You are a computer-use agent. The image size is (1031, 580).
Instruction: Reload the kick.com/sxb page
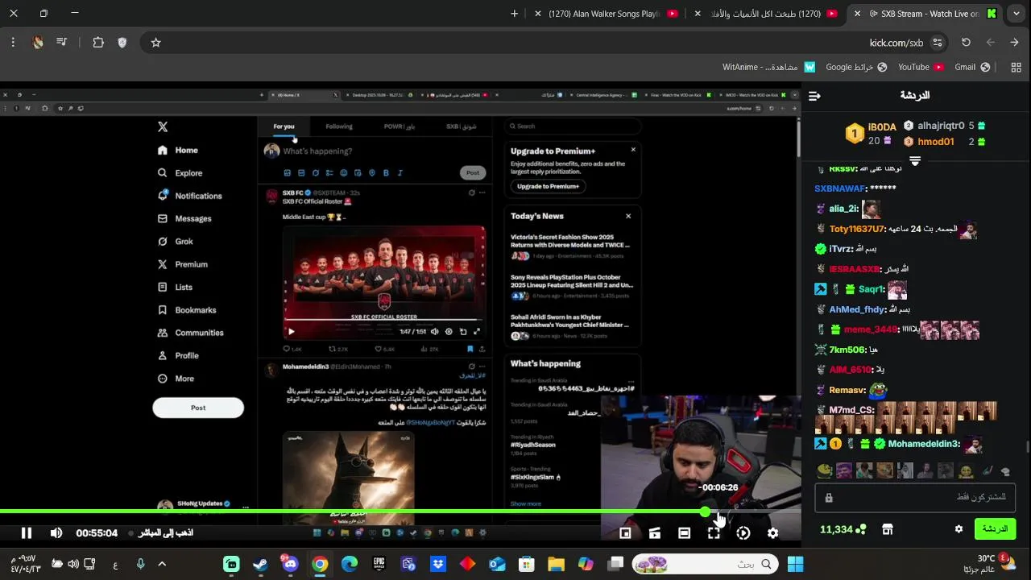click(966, 43)
